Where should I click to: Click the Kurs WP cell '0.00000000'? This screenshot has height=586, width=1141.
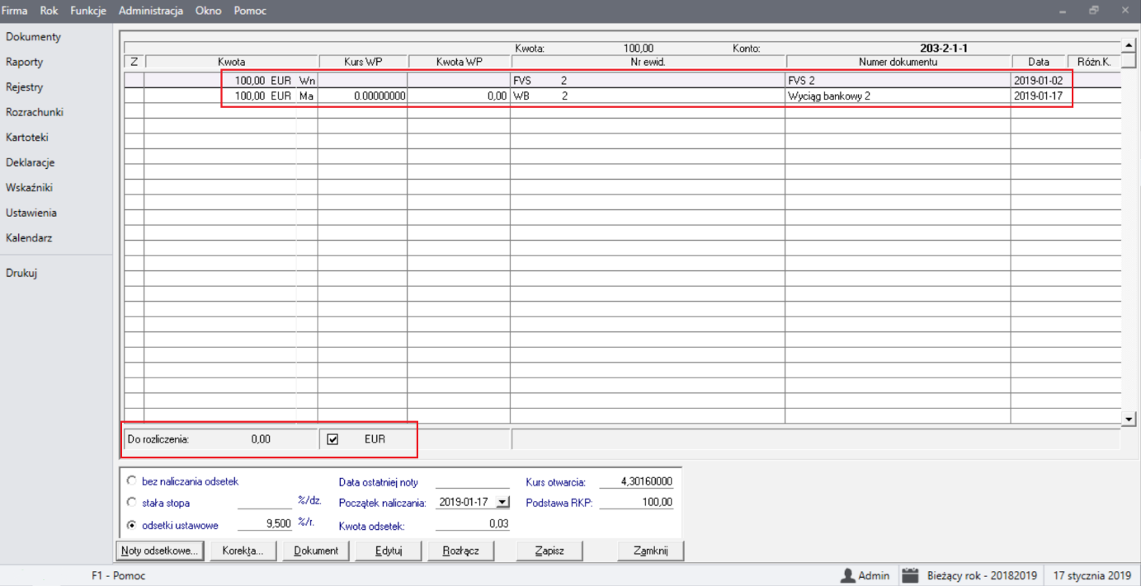[363, 96]
